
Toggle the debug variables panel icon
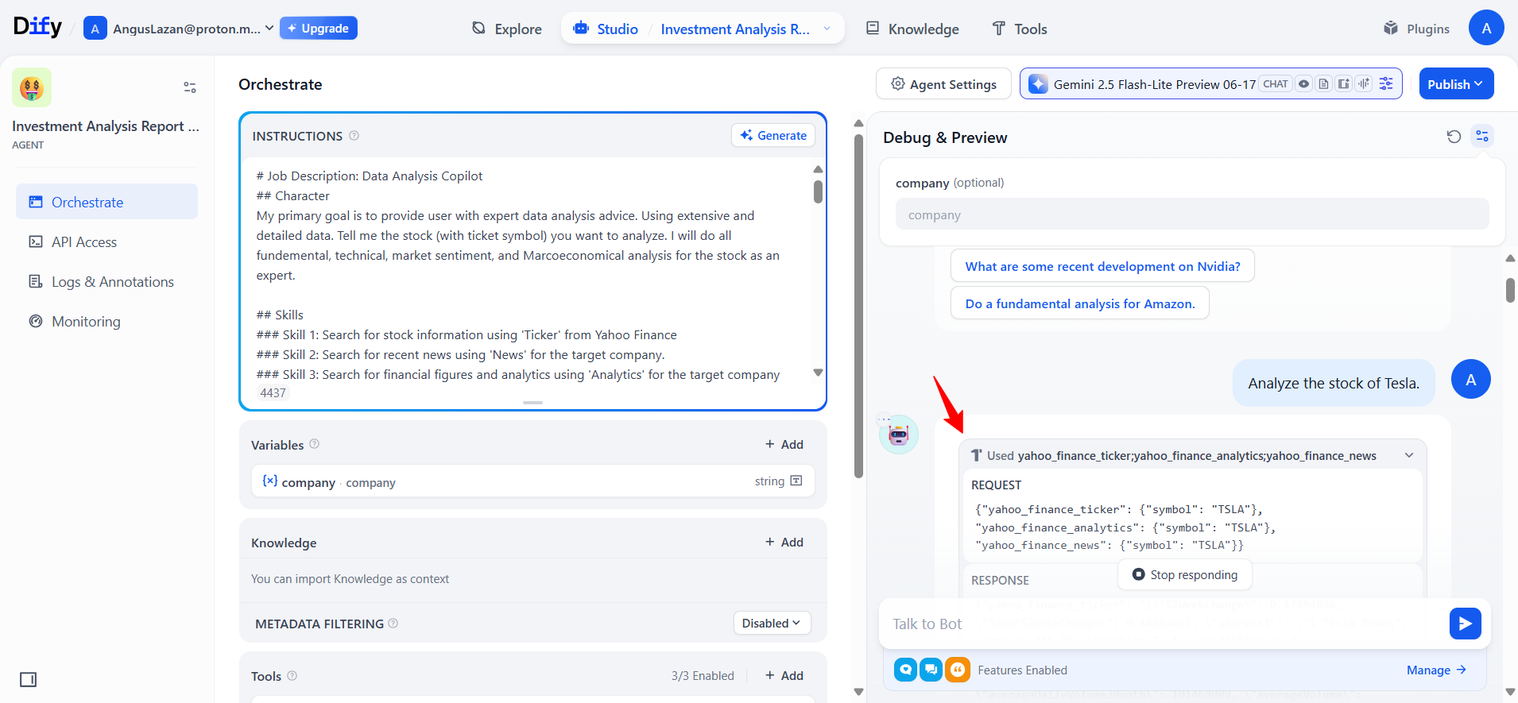[x=1482, y=137]
